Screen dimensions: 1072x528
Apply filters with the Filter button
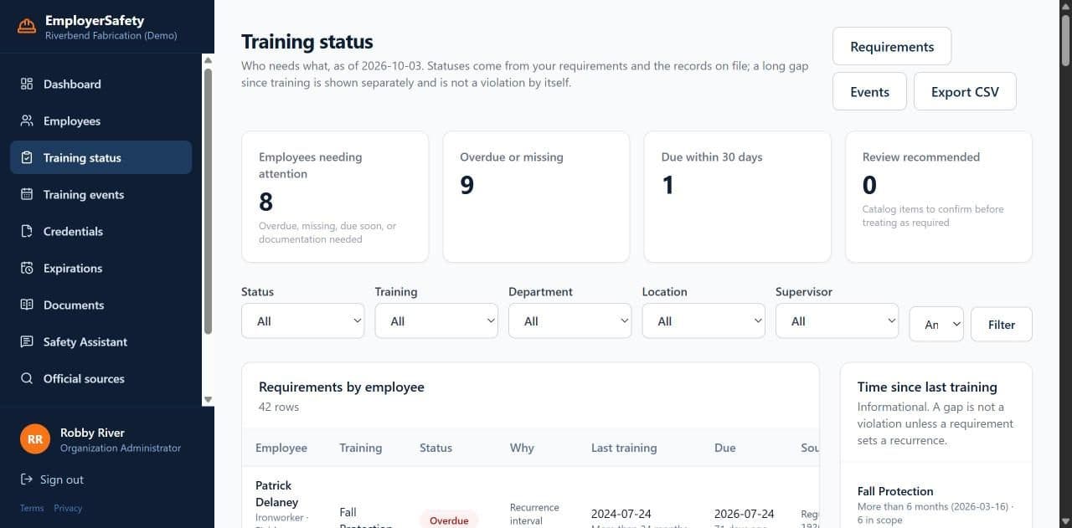(1002, 325)
